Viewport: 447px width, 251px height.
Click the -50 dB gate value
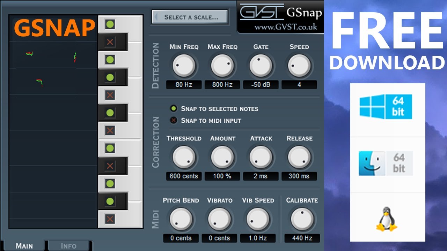point(261,85)
